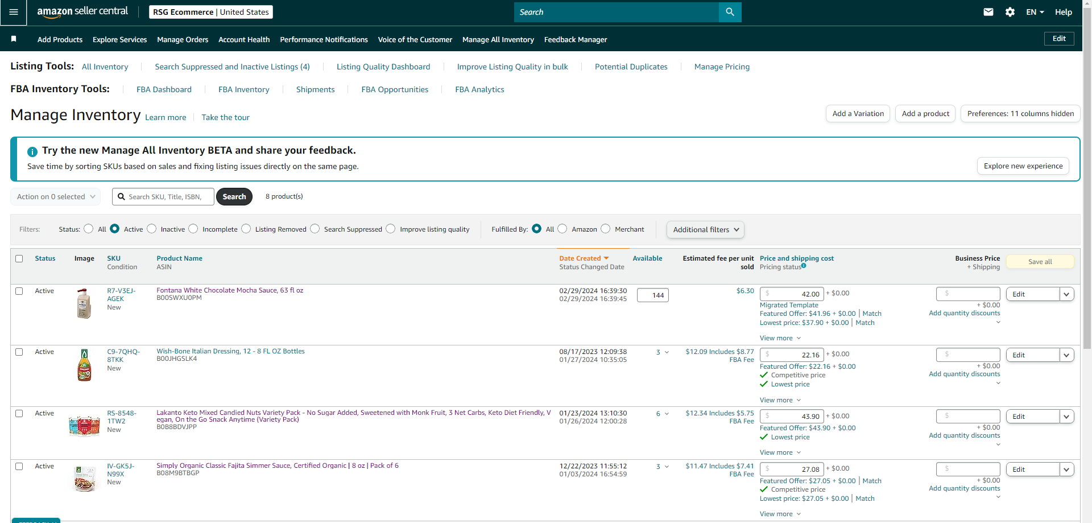1092x523 pixels.
Task: Open Edit dropdown arrow for Fontana row
Action: [x=1067, y=294]
